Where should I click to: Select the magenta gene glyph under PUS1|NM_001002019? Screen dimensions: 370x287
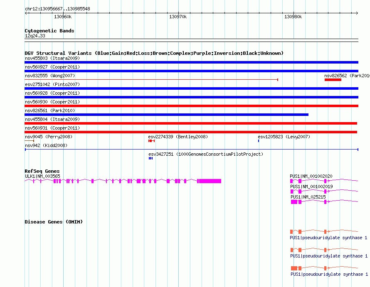click(x=324, y=191)
